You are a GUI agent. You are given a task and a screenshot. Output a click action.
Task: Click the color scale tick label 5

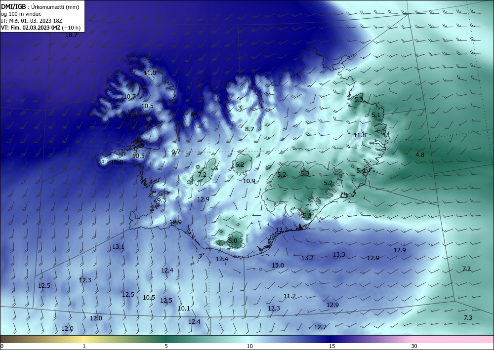(166, 347)
